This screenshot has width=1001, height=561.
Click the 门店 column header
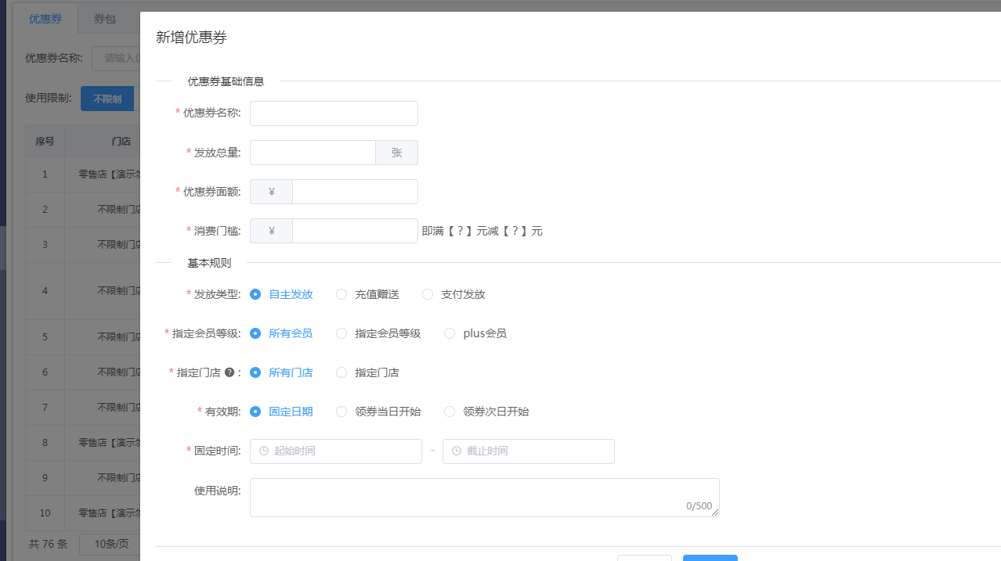point(103,142)
